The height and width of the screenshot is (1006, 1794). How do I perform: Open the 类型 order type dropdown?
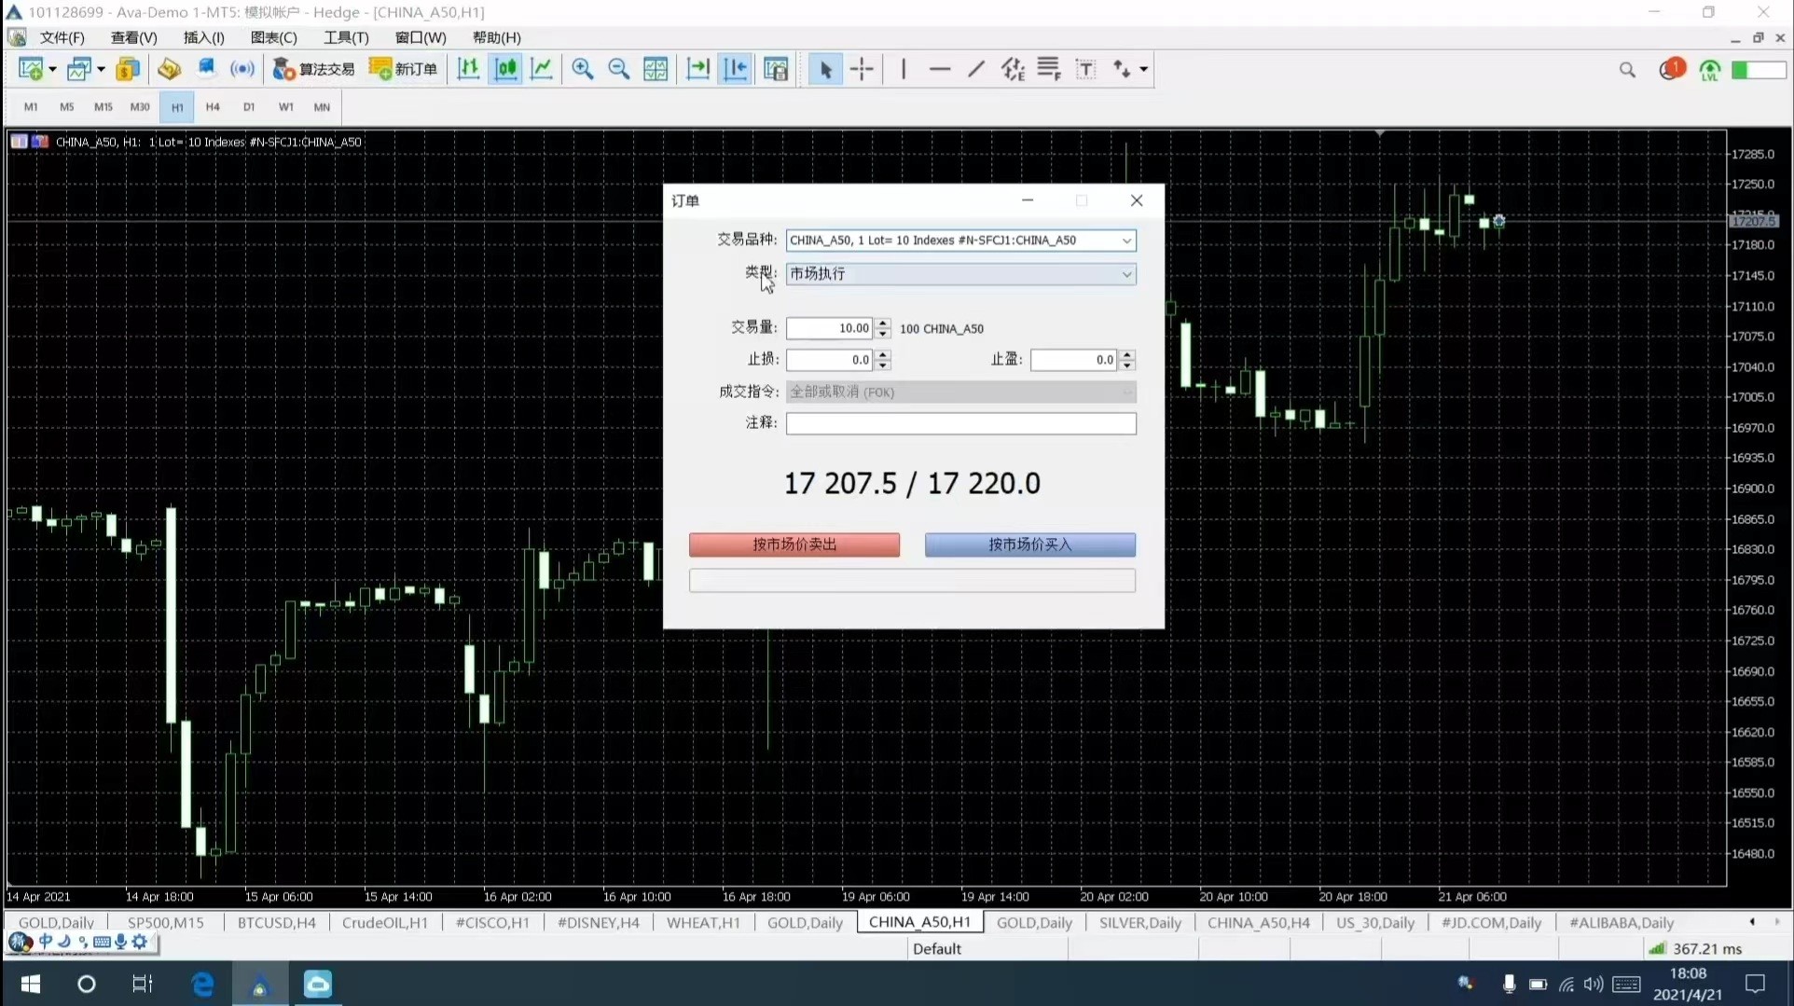(x=1126, y=274)
